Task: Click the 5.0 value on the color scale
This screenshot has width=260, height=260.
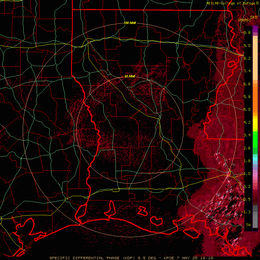Action: click(247, 109)
